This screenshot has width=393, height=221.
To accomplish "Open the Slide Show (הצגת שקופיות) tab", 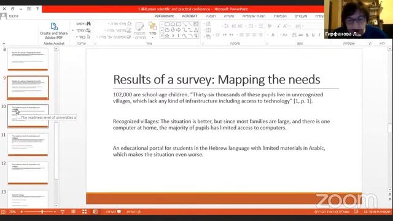I will pos(254,16).
